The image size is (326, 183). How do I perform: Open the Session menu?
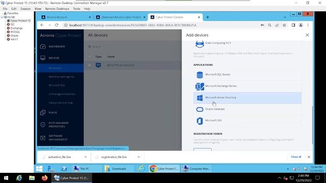[25, 9]
